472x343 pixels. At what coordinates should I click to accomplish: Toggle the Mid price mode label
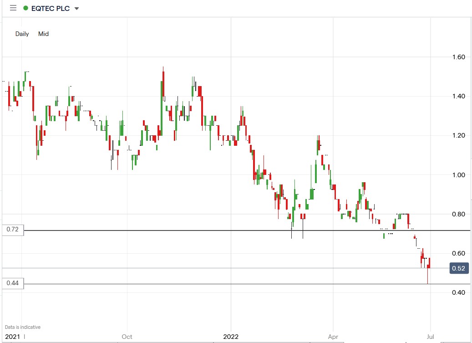[44, 34]
